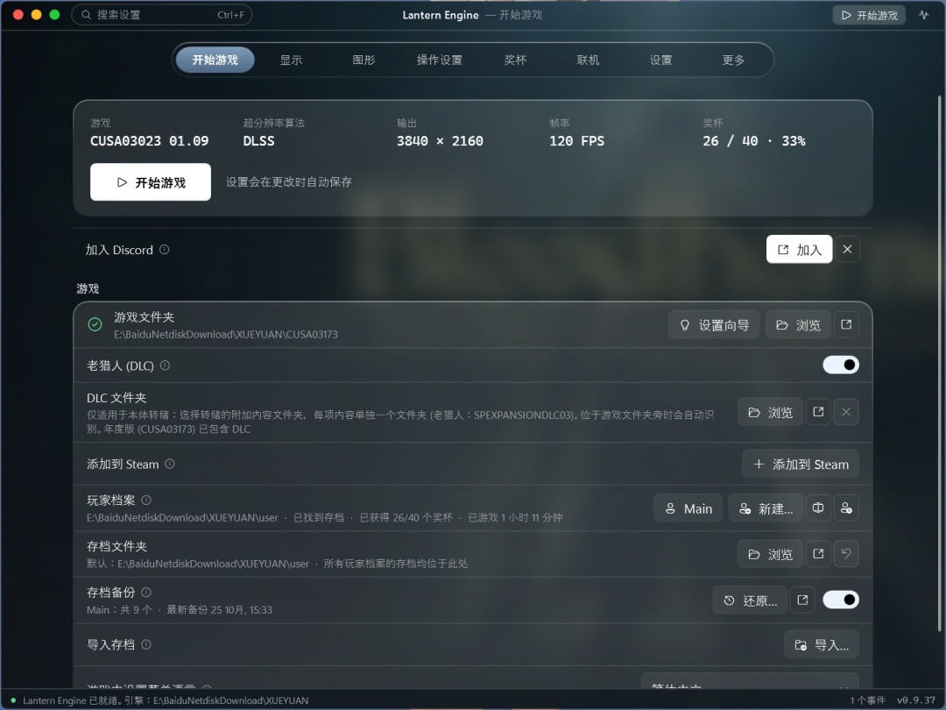Click the search magnifier icon
Screen dimensions: 946x710
pos(86,15)
